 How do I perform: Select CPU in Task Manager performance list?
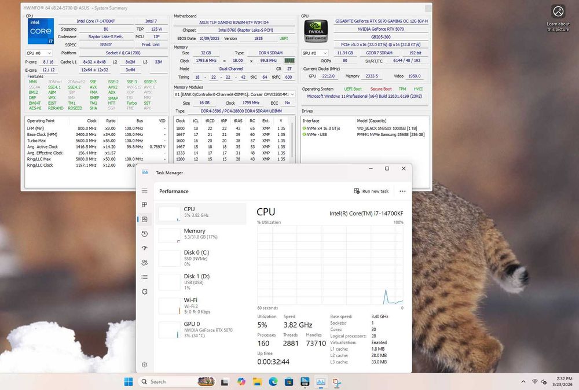tap(200, 214)
